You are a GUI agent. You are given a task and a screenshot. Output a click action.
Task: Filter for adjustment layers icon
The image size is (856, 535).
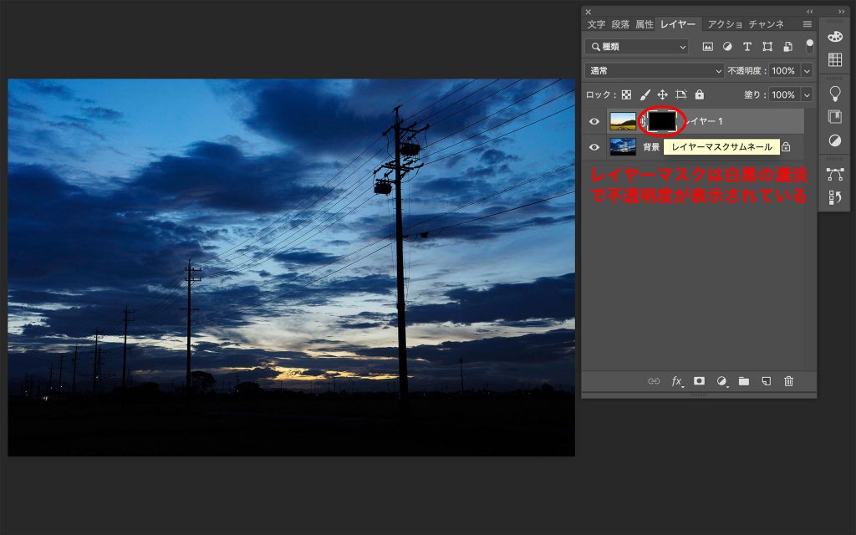click(727, 47)
